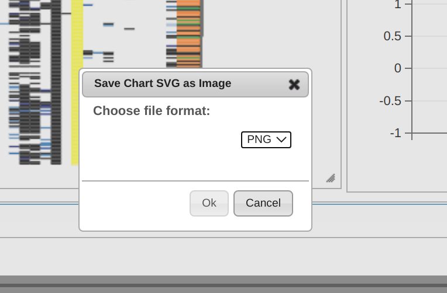The image size is (447, 293).
Task: Click the -0.5 axis tick label
Action: click(x=390, y=101)
